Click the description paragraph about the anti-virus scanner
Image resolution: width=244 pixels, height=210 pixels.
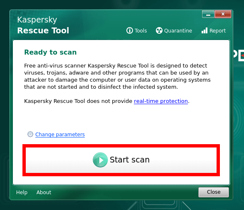117,76
